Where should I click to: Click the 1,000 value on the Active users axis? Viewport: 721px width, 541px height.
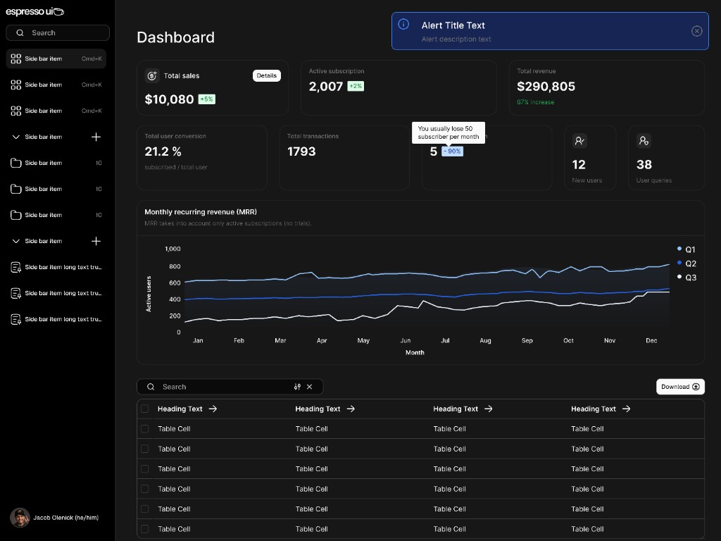click(173, 249)
